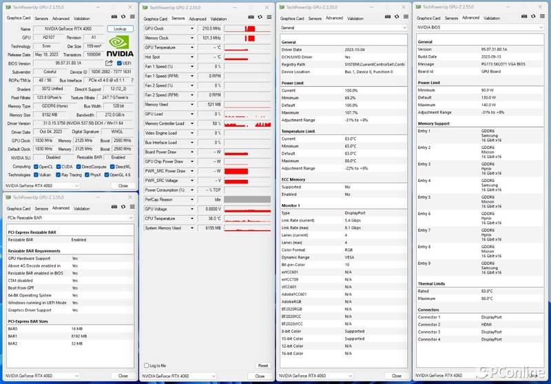Screen dimensions: 551x384
Task: Open the Memory Clock sensor dropdown
Action: [192, 38]
